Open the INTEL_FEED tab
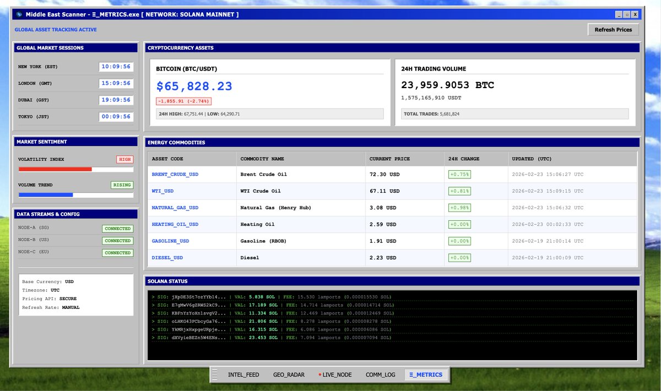Image resolution: width=661 pixels, height=391 pixels. point(243,374)
